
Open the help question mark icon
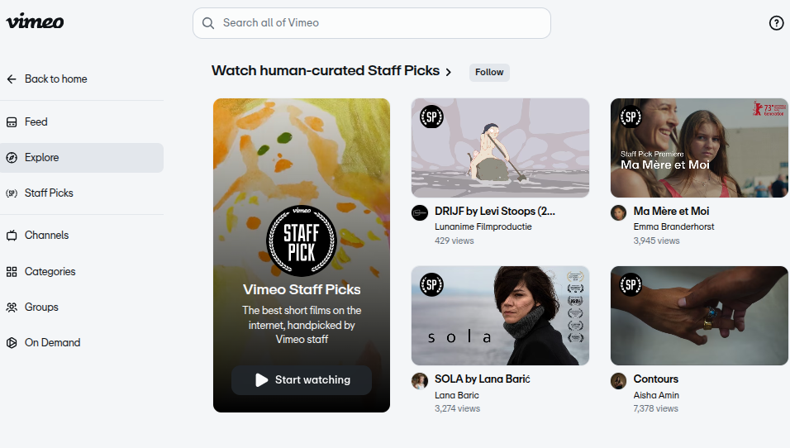click(776, 23)
